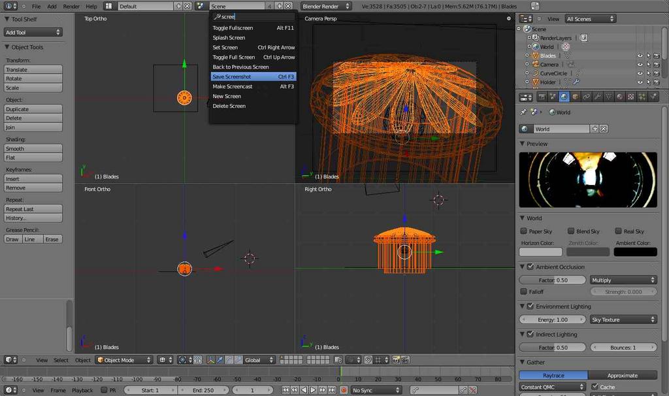Choose Save Screenshot menu entry

253,76
